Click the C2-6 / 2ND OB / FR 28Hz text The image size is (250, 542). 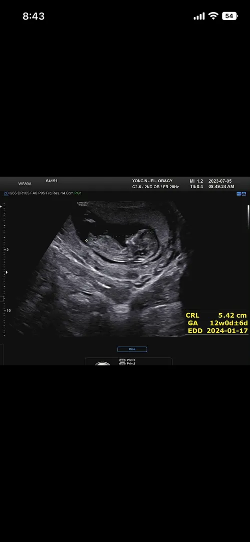156,187
